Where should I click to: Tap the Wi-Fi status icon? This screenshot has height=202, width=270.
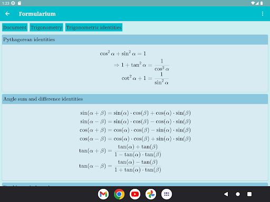[x=253, y=3]
